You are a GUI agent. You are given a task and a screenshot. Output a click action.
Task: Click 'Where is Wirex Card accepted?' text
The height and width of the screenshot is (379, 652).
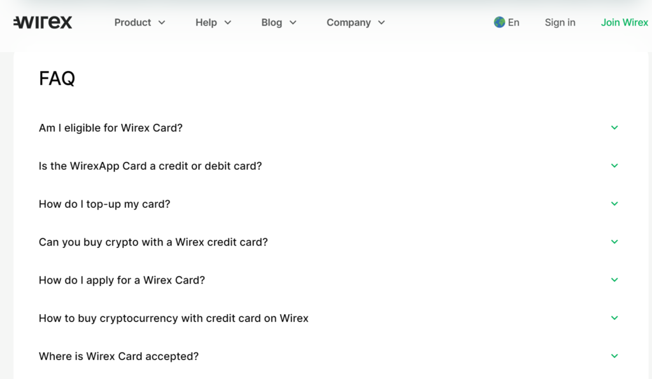click(x=118, y=356)
